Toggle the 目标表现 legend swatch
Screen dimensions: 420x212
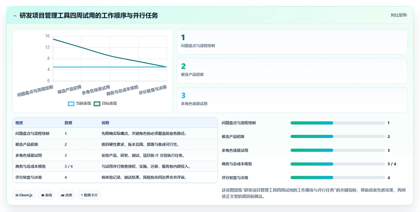[x=97, y=103]
